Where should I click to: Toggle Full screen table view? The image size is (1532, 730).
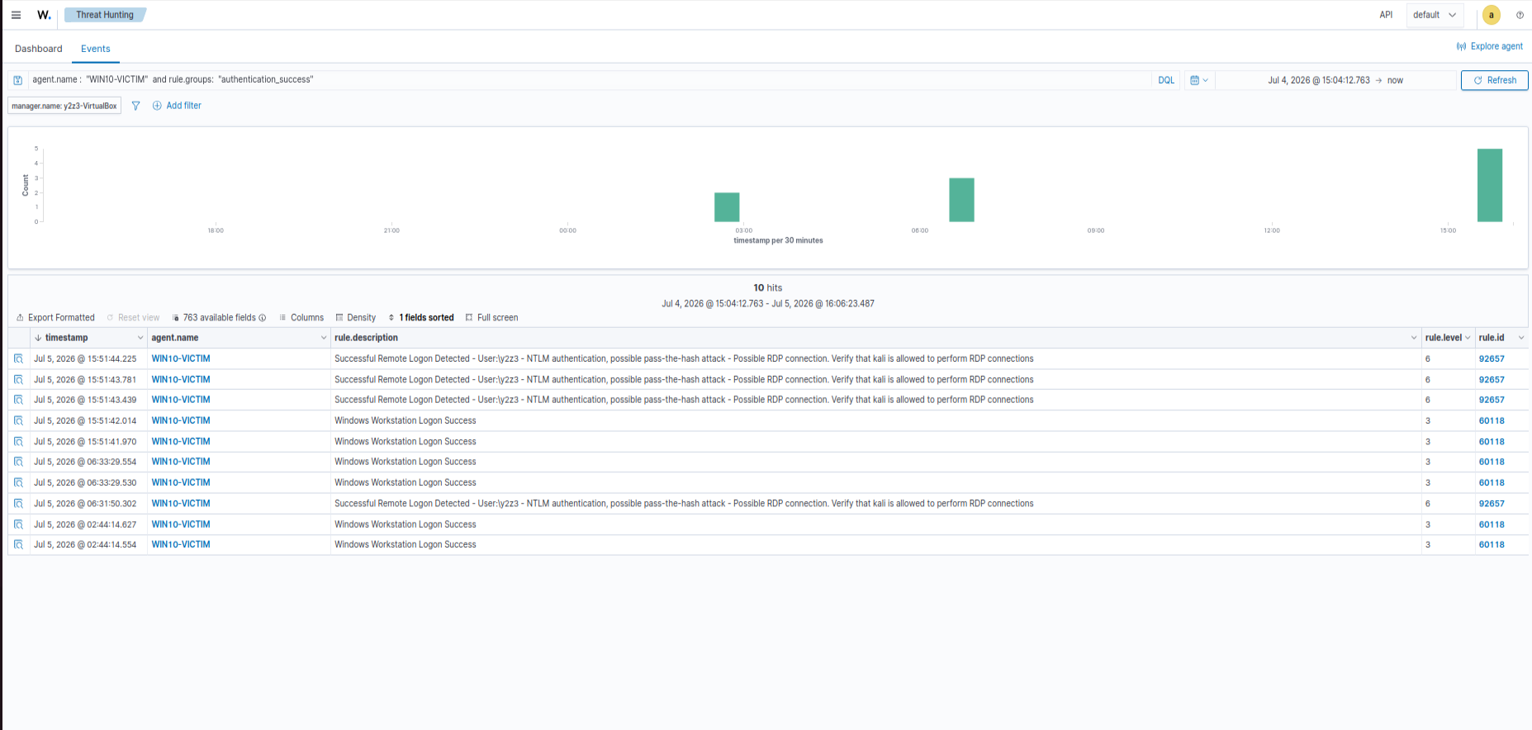tap(491, 318)
